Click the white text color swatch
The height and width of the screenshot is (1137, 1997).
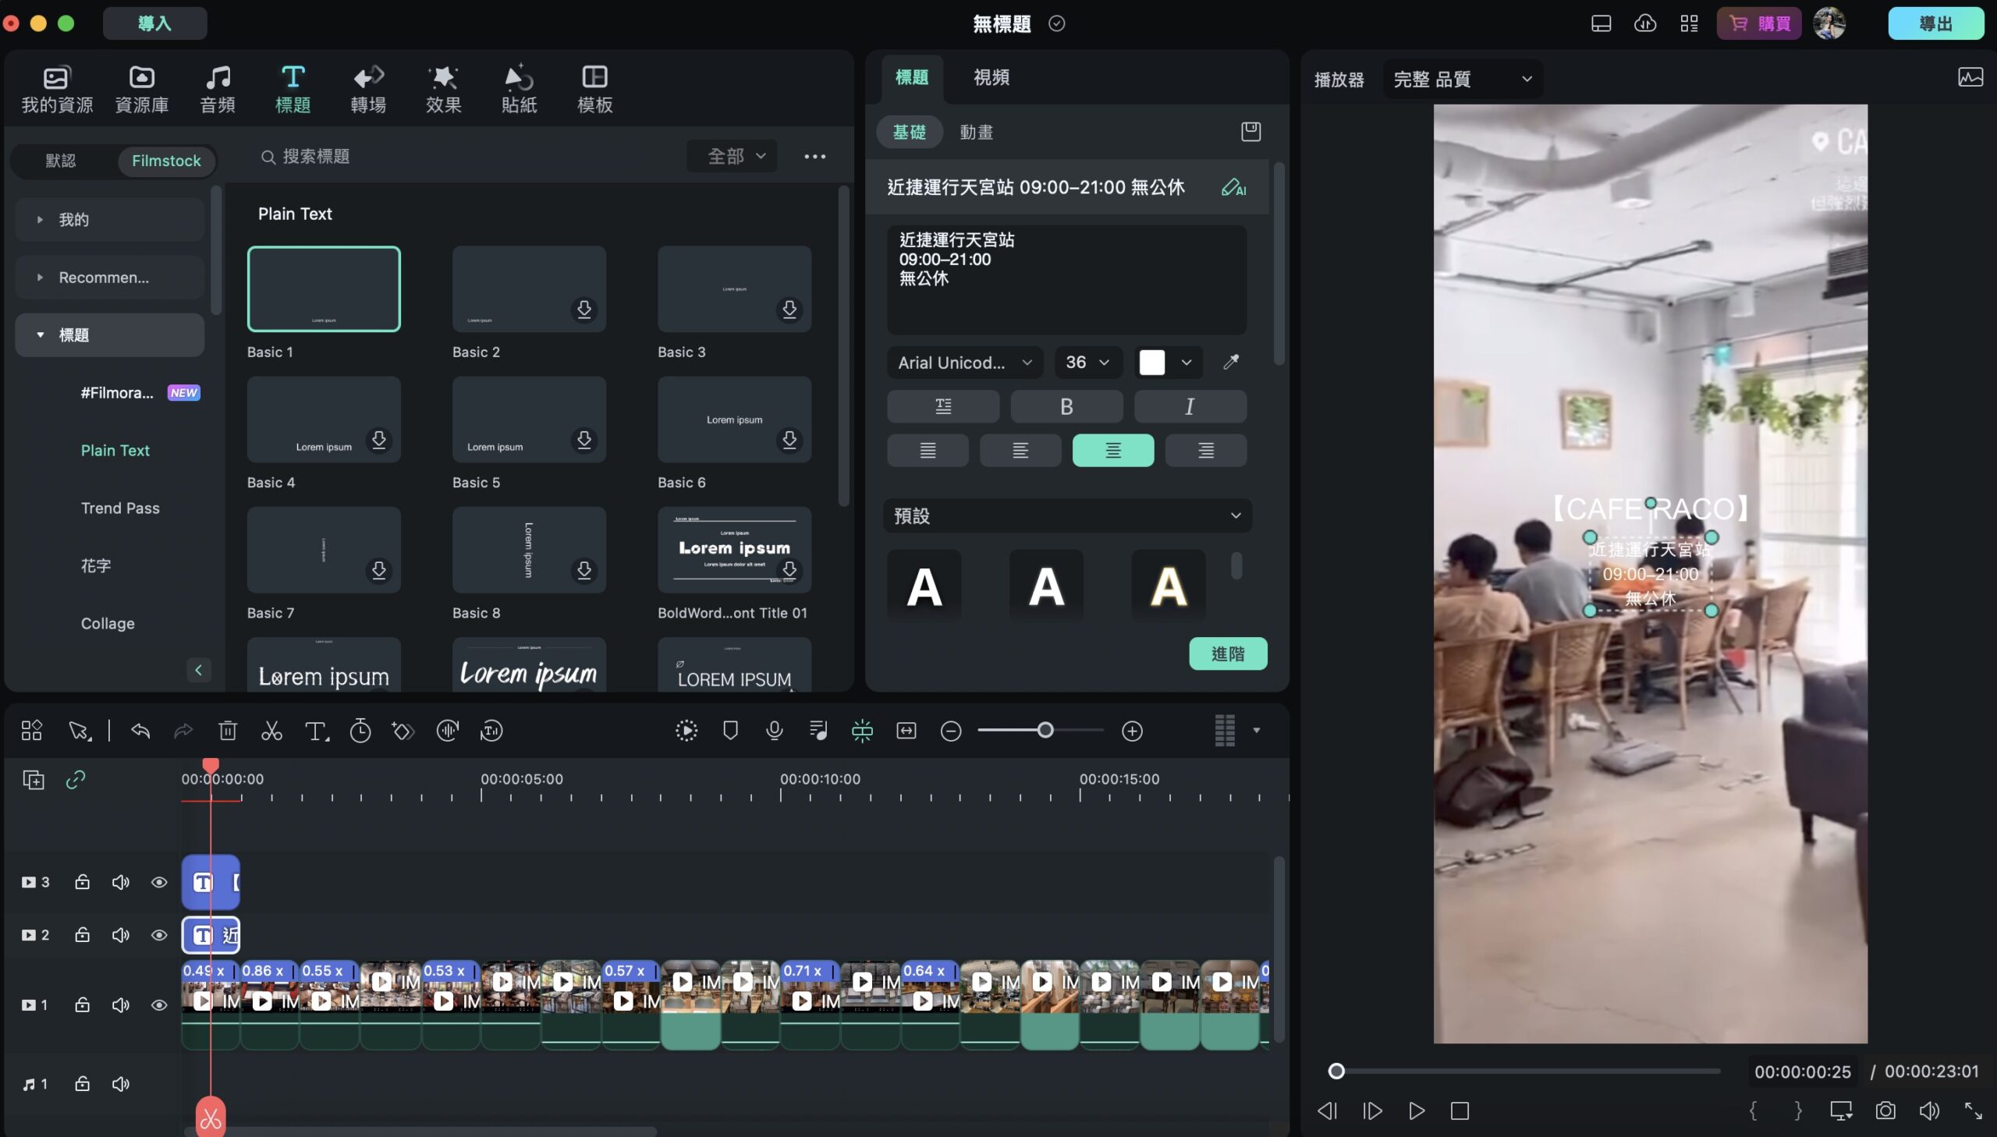click(1152, 363)
